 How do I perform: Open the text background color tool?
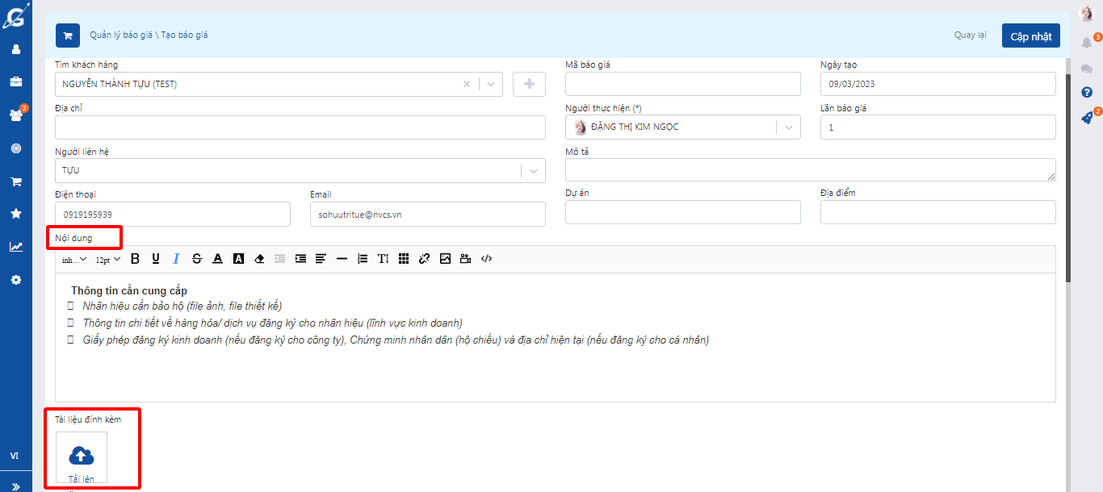[x=238, y=259]
